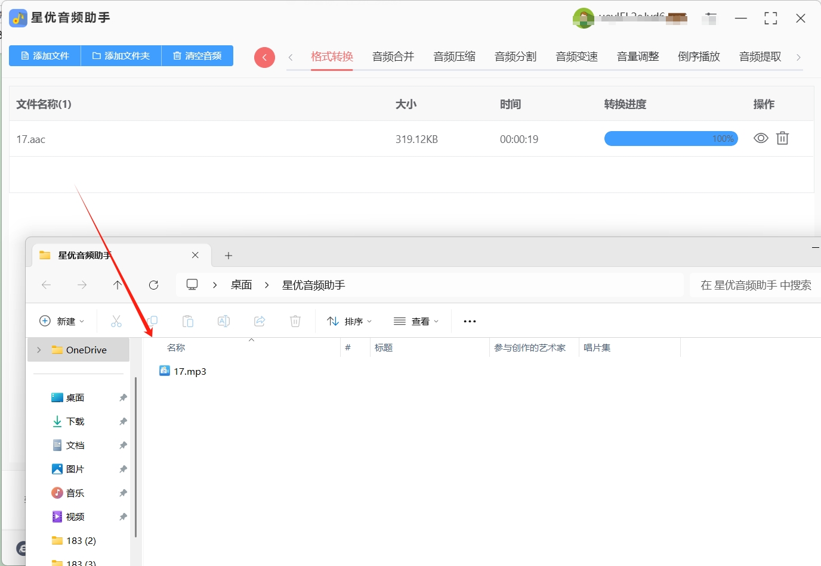Screen dimensions: 821x566
Task: Open the three-dot more options menu
Action: tap(470, 321)
